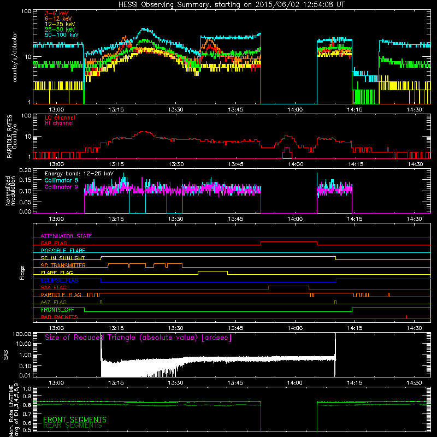Screen dimensions: 437x437
Task: Click the Normalized modulation axis label
Action: tap(10, 191)
